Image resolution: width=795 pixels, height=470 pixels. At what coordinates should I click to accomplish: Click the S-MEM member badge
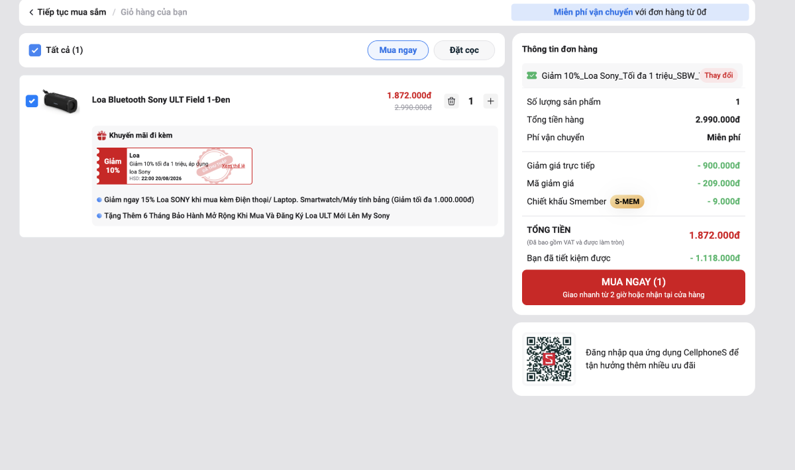click(627, 201)
